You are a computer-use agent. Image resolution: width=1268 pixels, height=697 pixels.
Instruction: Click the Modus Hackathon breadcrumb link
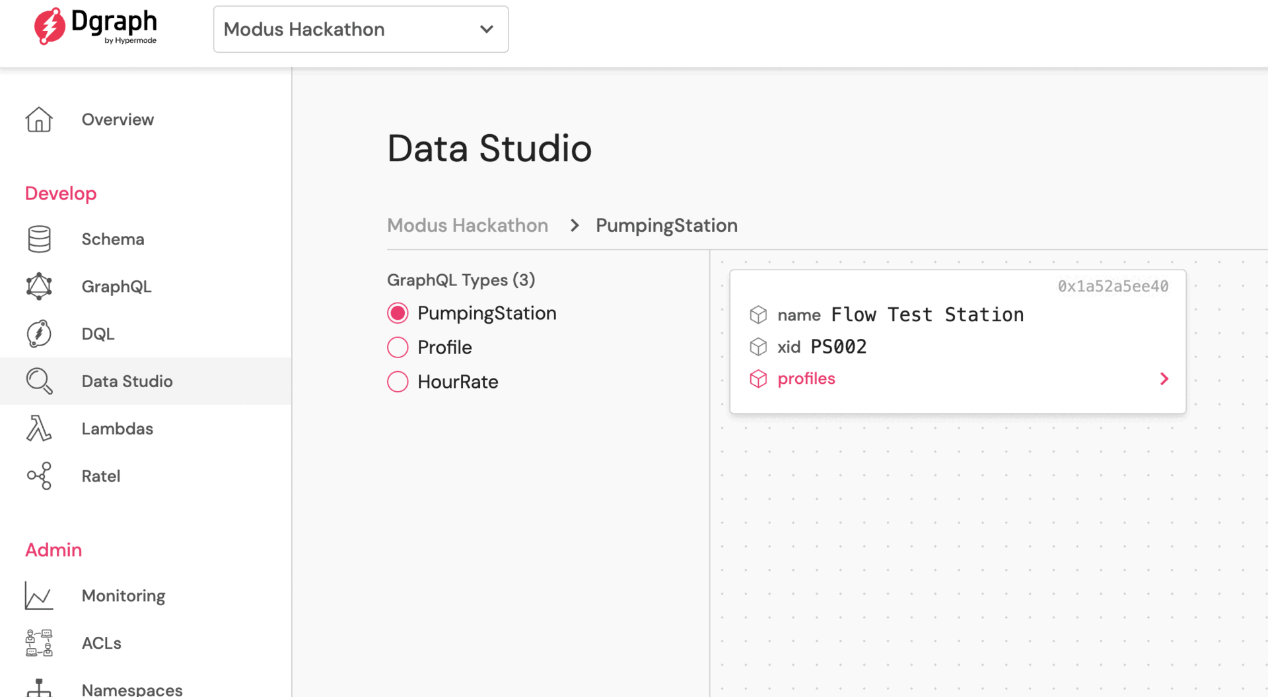468,225
